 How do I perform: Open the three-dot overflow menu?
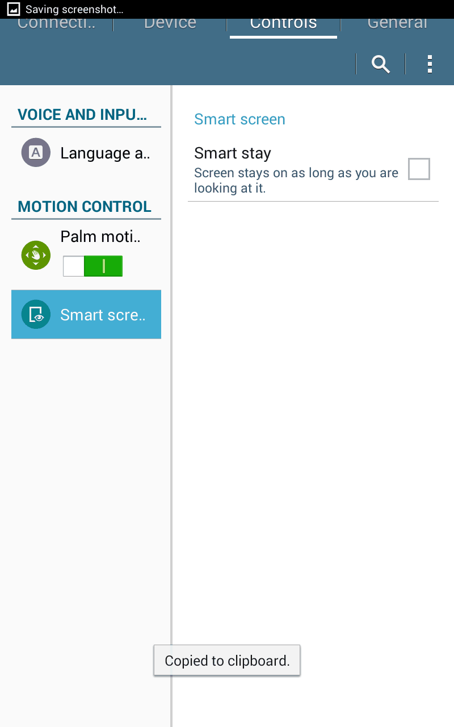[430, 64]
